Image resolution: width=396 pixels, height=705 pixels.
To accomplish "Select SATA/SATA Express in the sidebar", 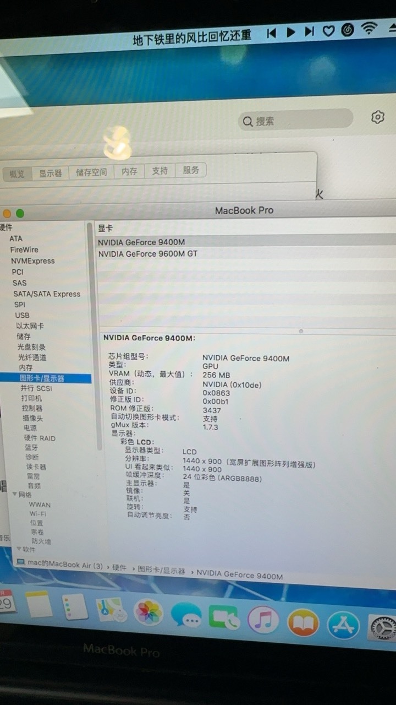I will 47,294.
